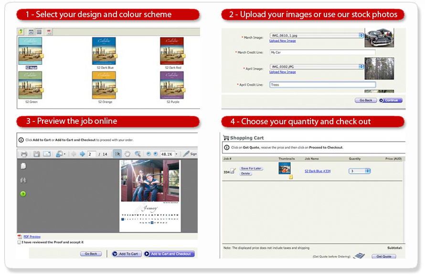
Task: Click the 'Price (AUD)' column header
Action: point(393,159)
